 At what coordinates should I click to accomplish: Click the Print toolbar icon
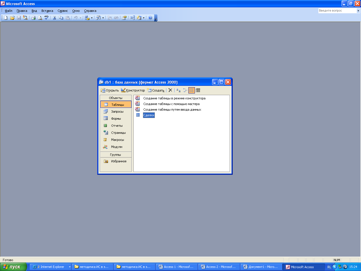pyautogui.click(x=34, y=18)
